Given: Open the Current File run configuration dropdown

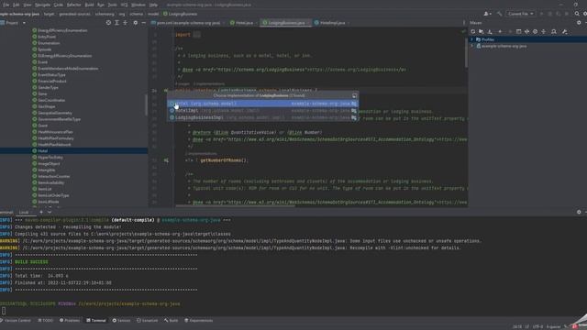Looking at the screenshot, I should coord(520,14).
